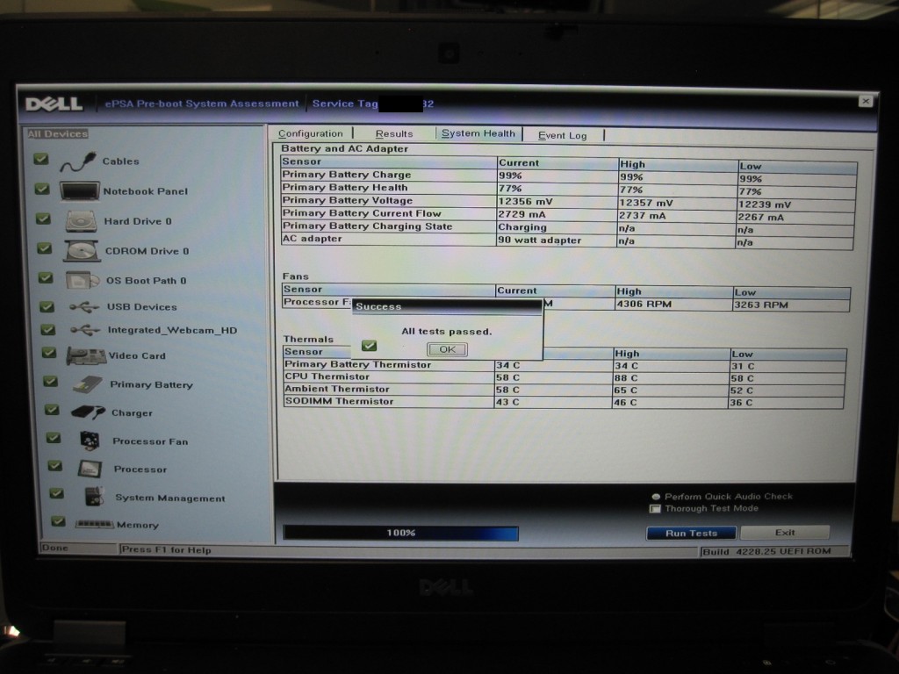
Task: Uncheck the Notebook Panel checkbox
Action: click(x=42, y=189)
